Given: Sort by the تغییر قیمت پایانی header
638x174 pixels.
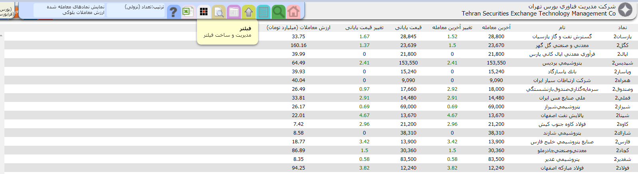Looking at the screenshot, I should (364, 27).
